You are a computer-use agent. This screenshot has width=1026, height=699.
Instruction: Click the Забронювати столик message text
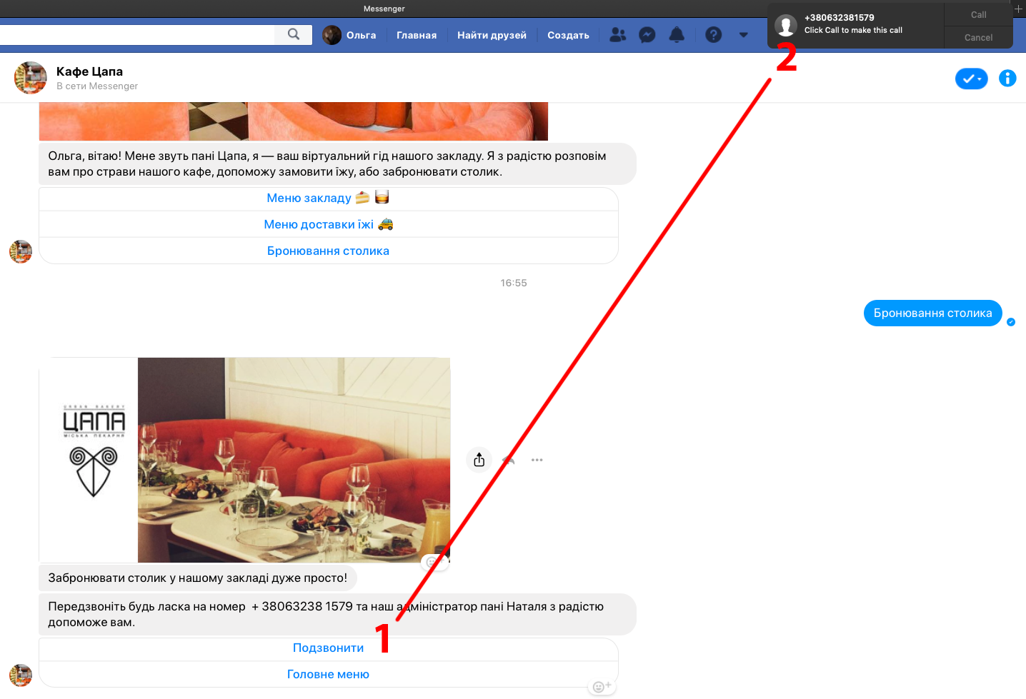click(197, 578)
